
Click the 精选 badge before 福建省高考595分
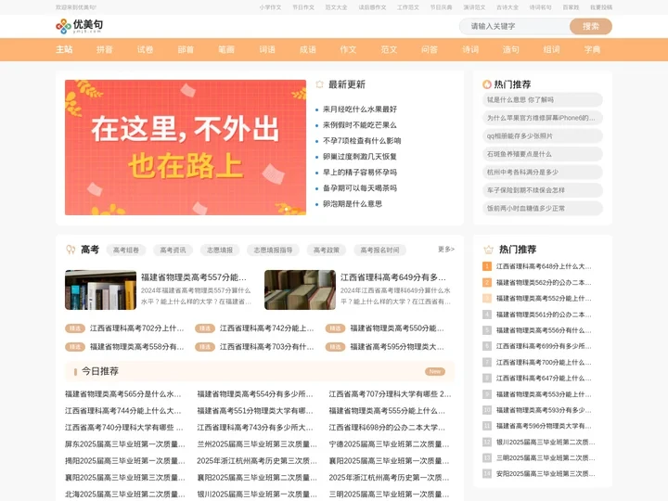click(335, 347)
